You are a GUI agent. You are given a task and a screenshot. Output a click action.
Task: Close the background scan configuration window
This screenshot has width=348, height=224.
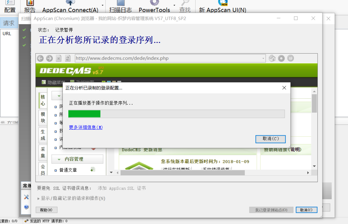[x=328, y=19]
